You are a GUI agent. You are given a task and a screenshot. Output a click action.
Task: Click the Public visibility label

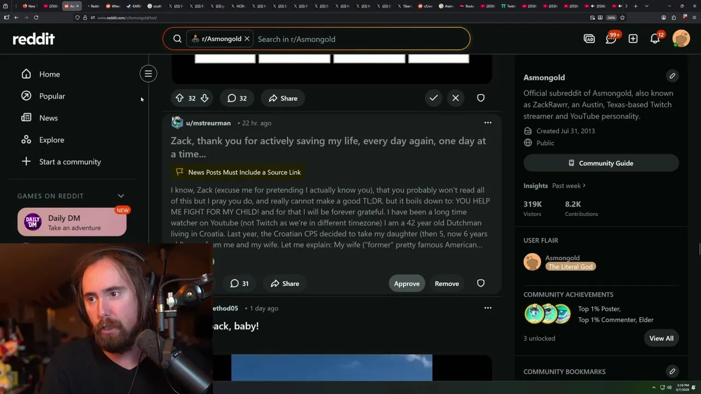click(545, 143)
